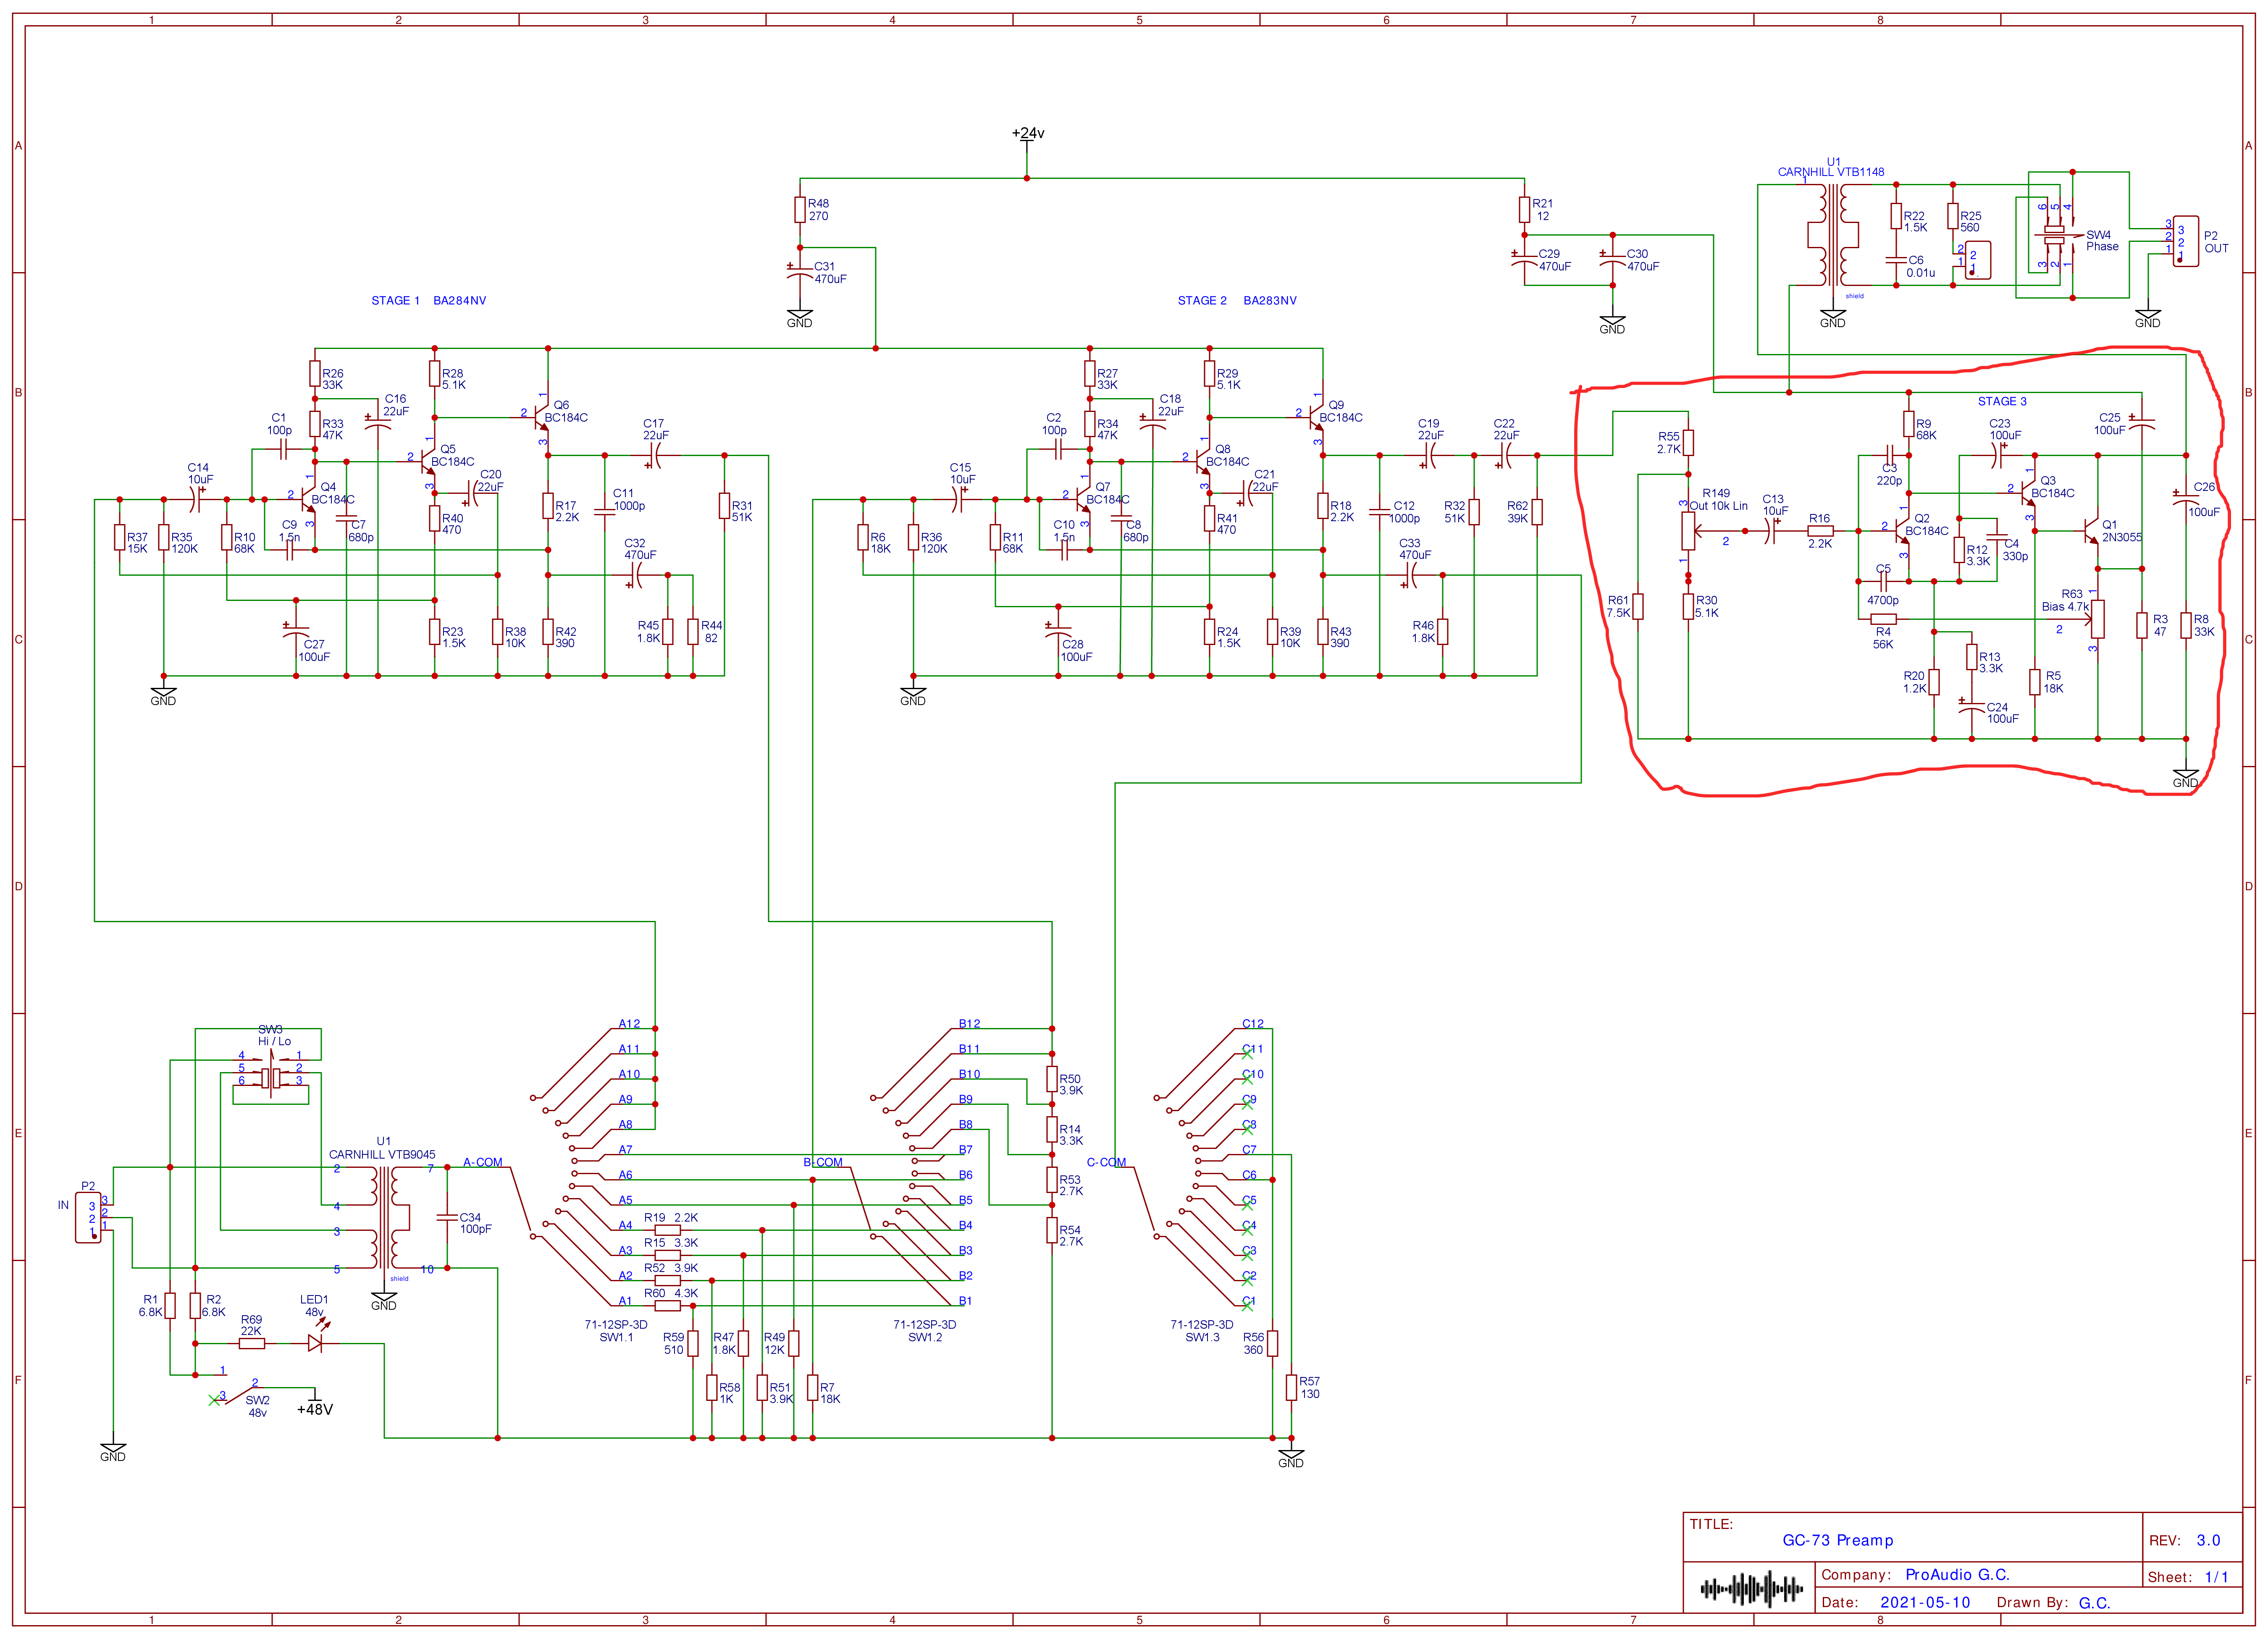The width and height of the screenshot is (2268, 1639).
Task: Click the GC-73 Preamp title text
Action: 1837,1540
